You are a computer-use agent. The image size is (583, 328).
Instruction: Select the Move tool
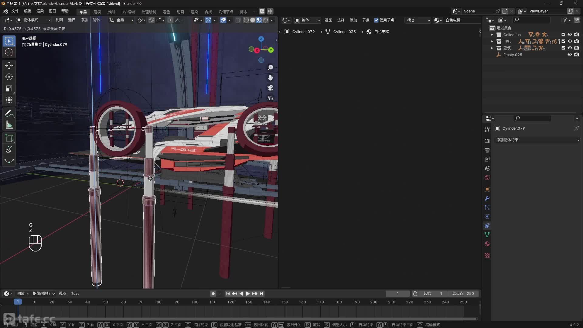pyautogui.click(x=9, y=65)
